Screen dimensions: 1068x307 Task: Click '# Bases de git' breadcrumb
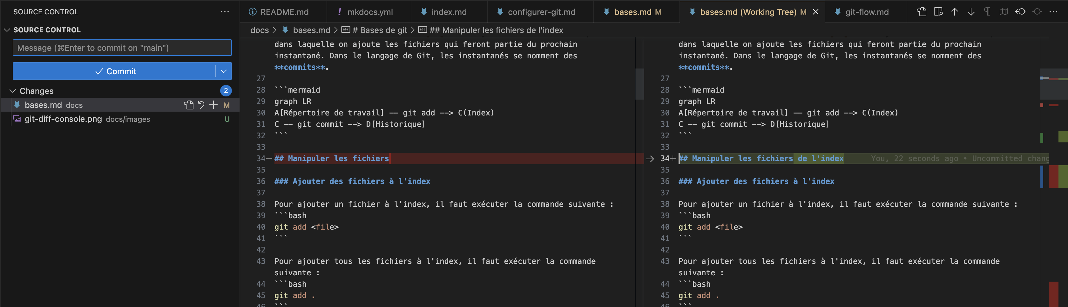pyautogui.click(x=379, y=30)
